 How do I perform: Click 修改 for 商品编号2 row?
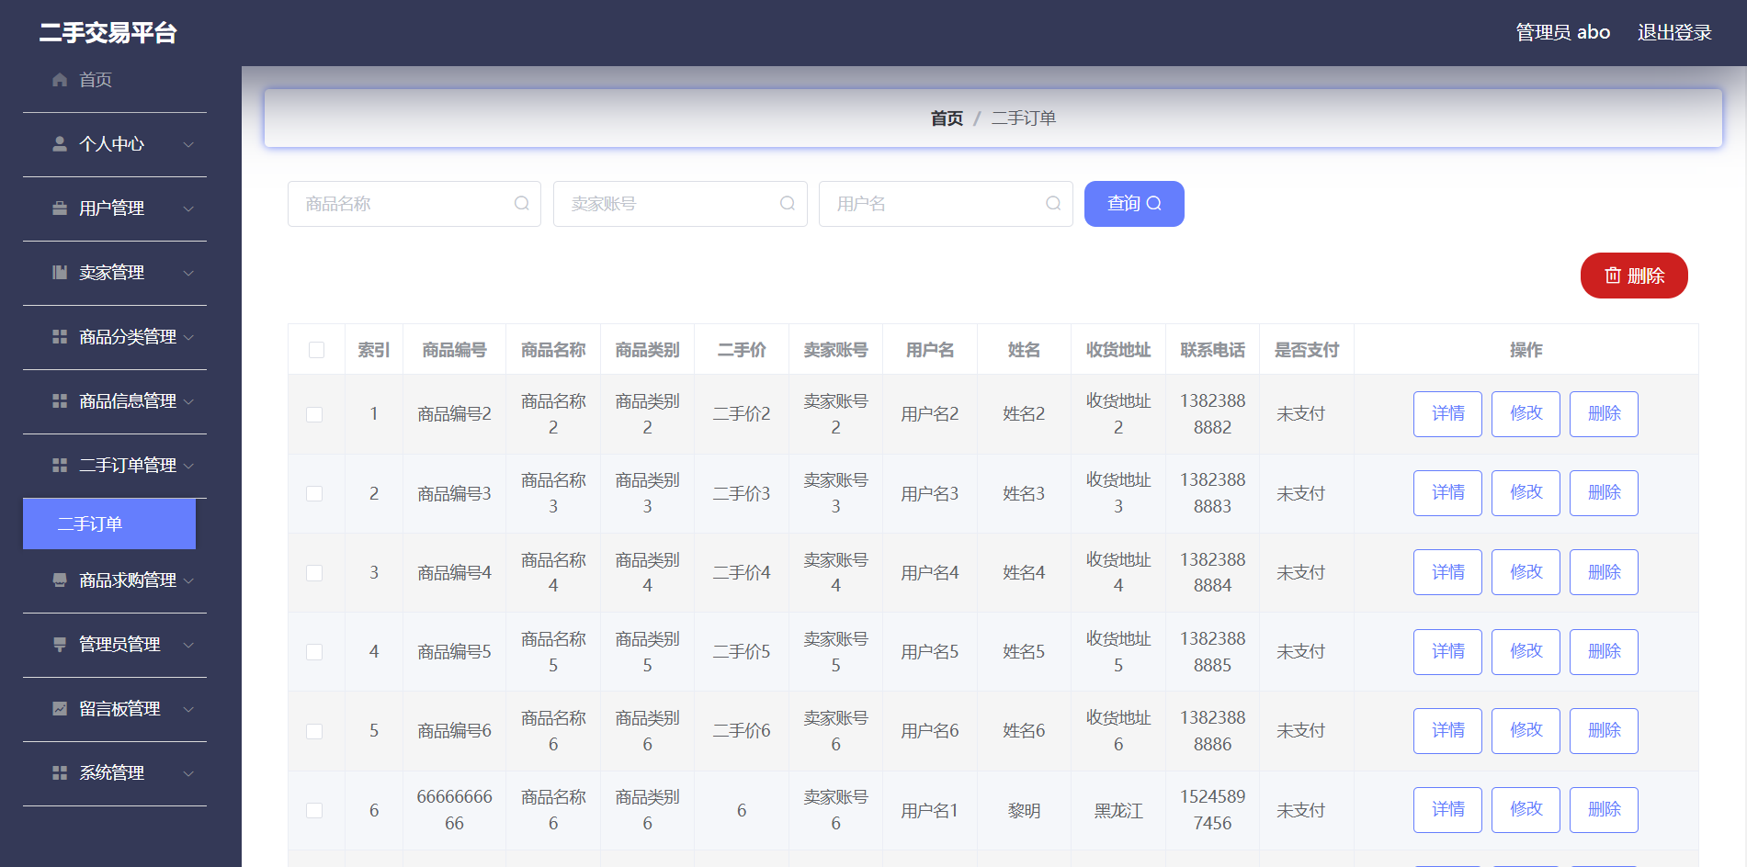click(x=1526, y=413)
